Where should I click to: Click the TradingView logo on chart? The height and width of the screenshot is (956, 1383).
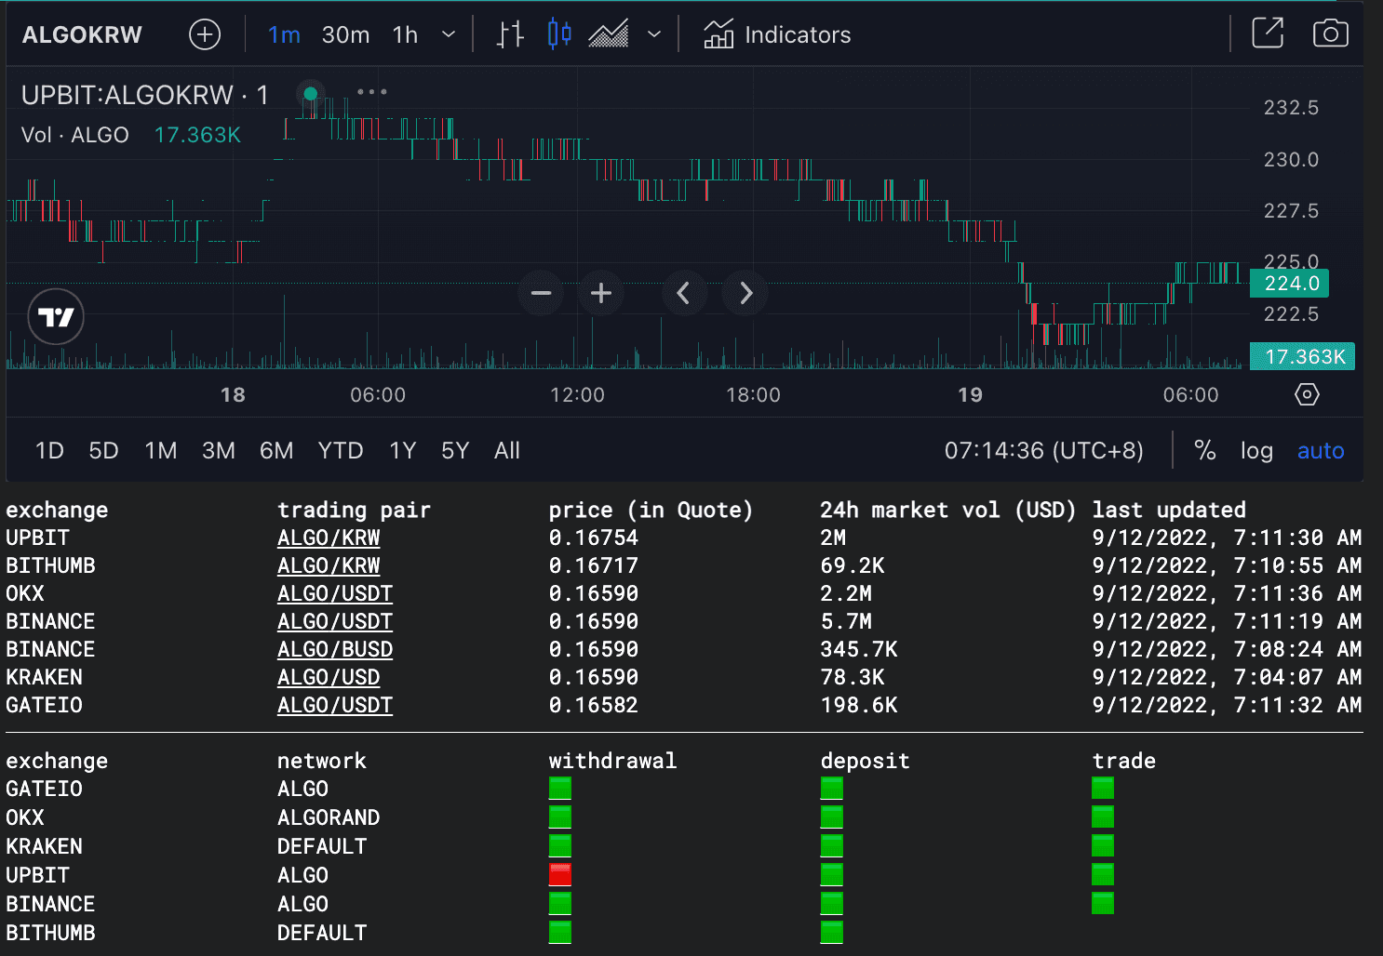[56, 317]
